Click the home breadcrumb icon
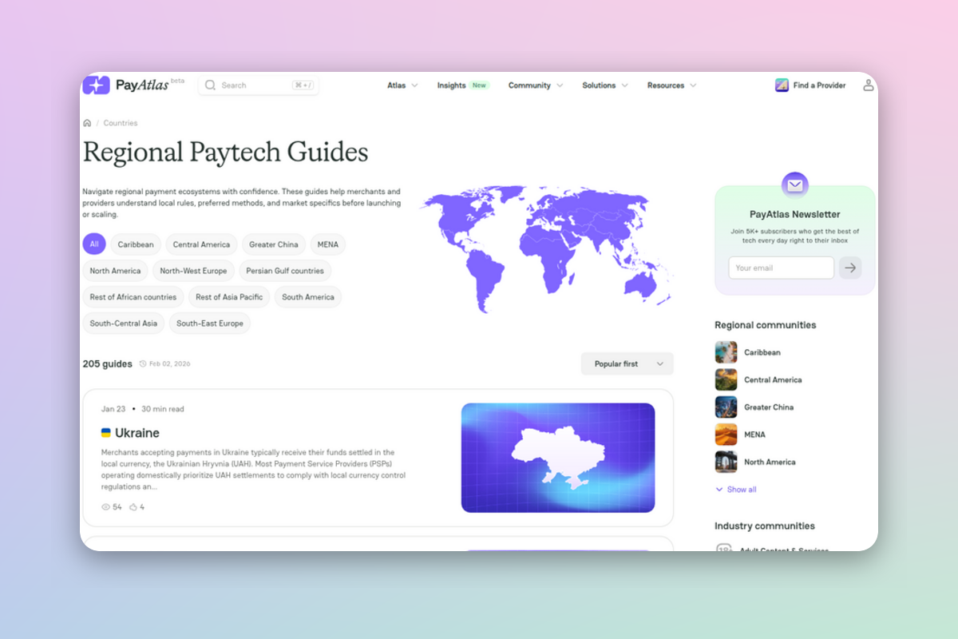The image size is (958, 639). [x=87, y=123]
